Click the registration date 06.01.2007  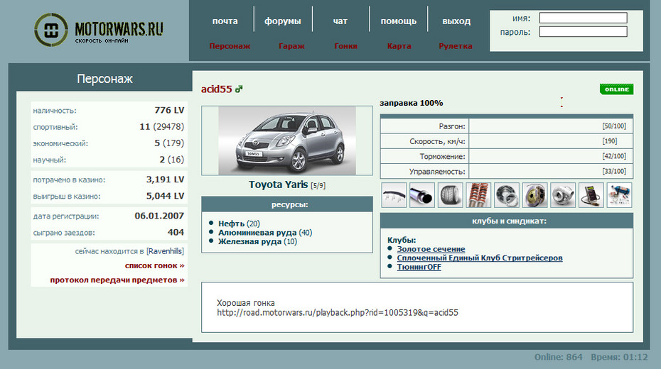[x=159, y=216]
